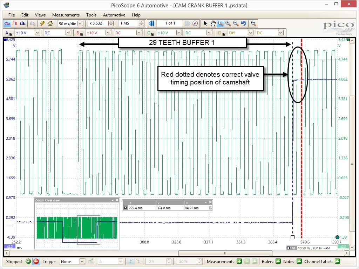The image size is (359, 269).
Task: Select Persistence mode icon
Action: [x=15, y=23]
